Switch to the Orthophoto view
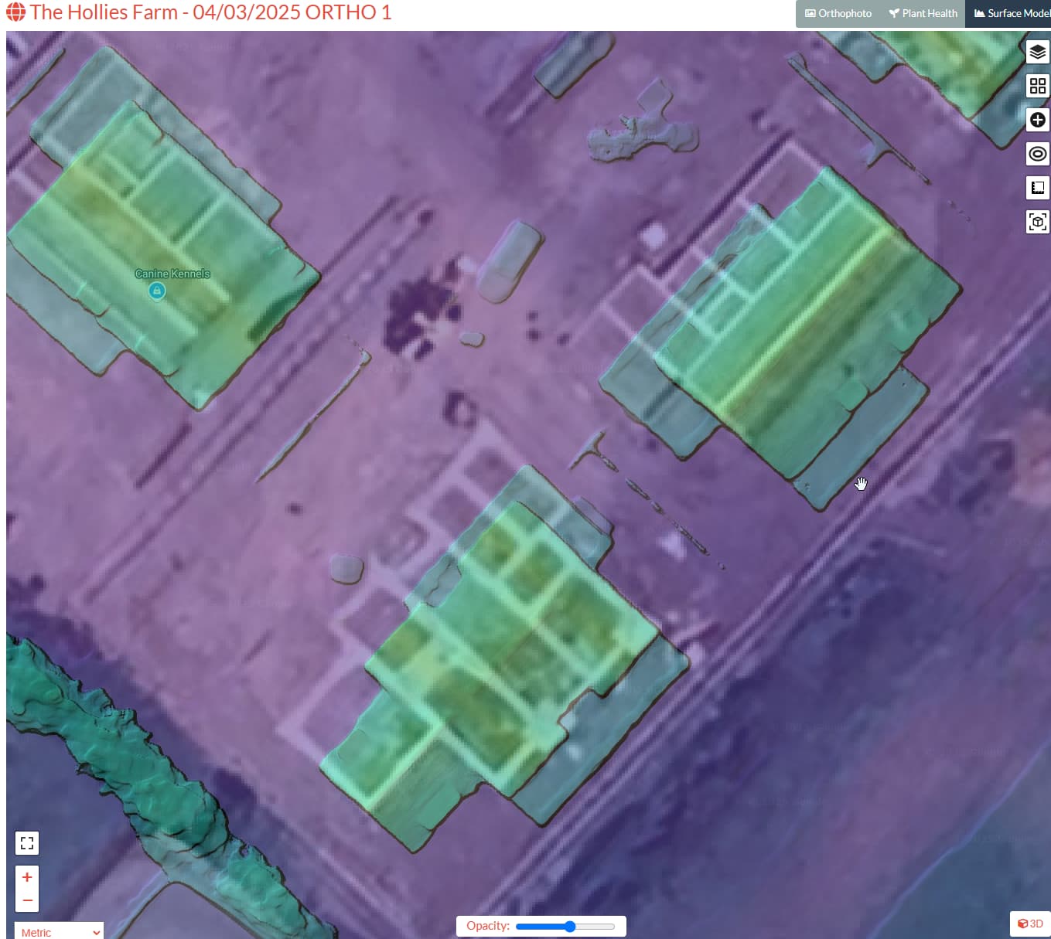1051x939 pixels. point(838,12)
